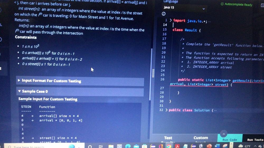Grab the vertical panel divider handle

[153, 73]
